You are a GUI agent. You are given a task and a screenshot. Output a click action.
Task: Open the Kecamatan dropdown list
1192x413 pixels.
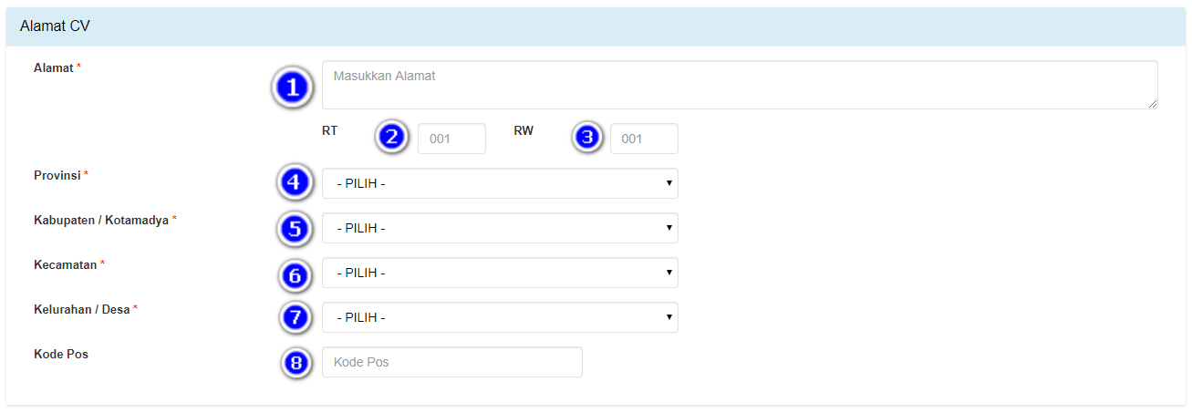coord(500,273)
